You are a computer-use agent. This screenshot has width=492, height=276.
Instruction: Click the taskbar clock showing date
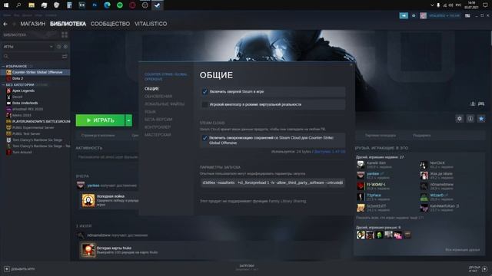point(471,5)
